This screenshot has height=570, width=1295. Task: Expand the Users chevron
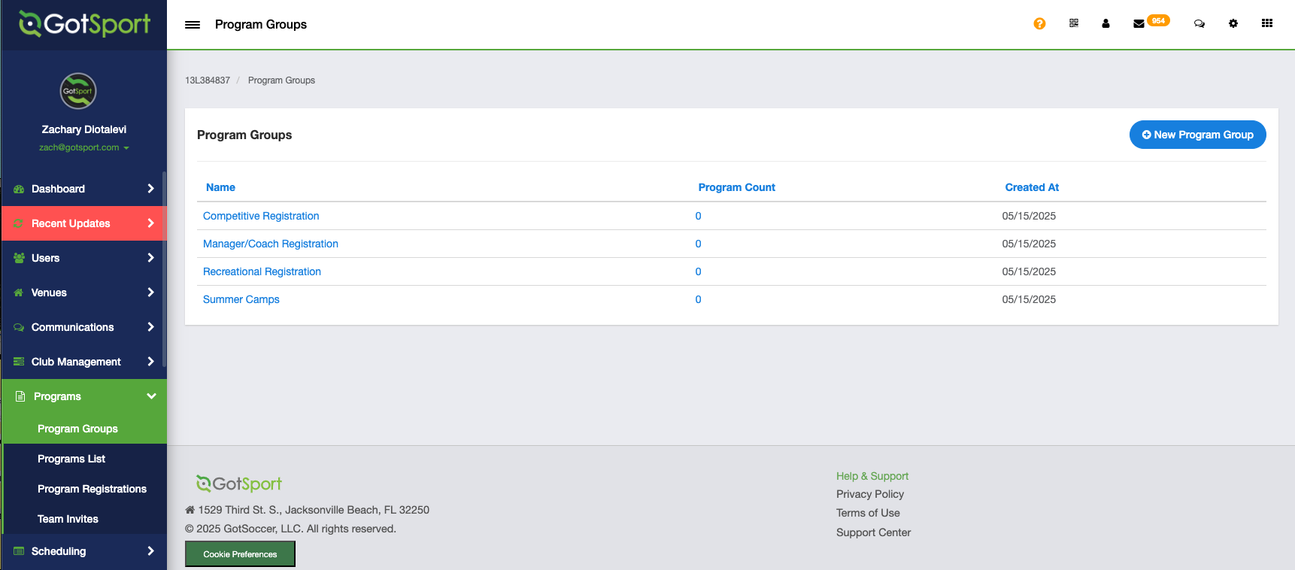click(x=150, y=258)
